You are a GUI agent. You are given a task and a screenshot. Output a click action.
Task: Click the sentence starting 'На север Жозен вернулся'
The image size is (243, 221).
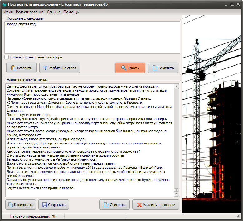pos(79,98)
